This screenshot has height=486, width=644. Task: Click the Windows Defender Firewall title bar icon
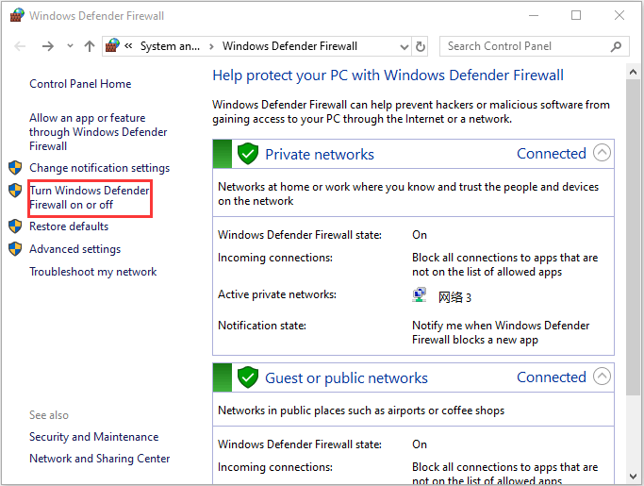point(17,16)
